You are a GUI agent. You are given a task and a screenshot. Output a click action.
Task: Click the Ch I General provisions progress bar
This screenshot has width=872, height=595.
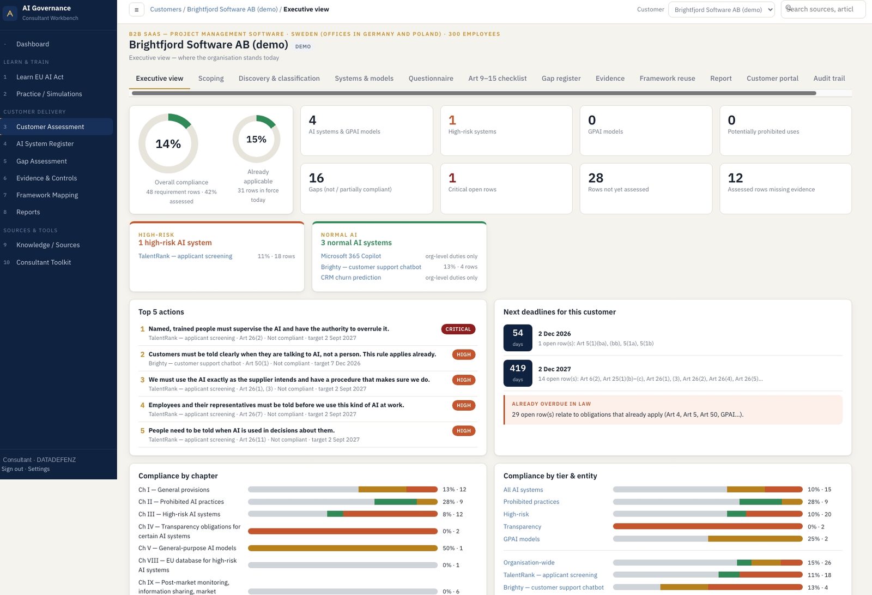point(343,489)
